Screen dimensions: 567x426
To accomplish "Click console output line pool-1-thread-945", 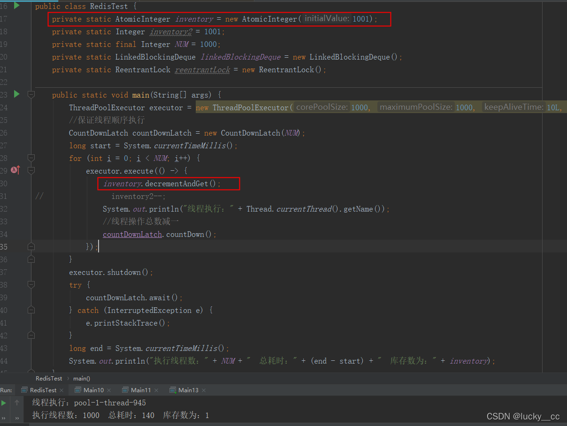I will [x=89, y=403].
